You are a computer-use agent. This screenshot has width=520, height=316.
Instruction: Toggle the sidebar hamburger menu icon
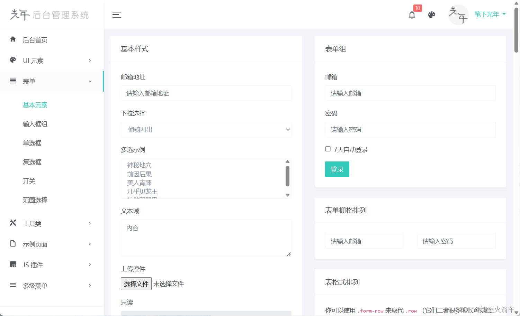tap(117, 15)
